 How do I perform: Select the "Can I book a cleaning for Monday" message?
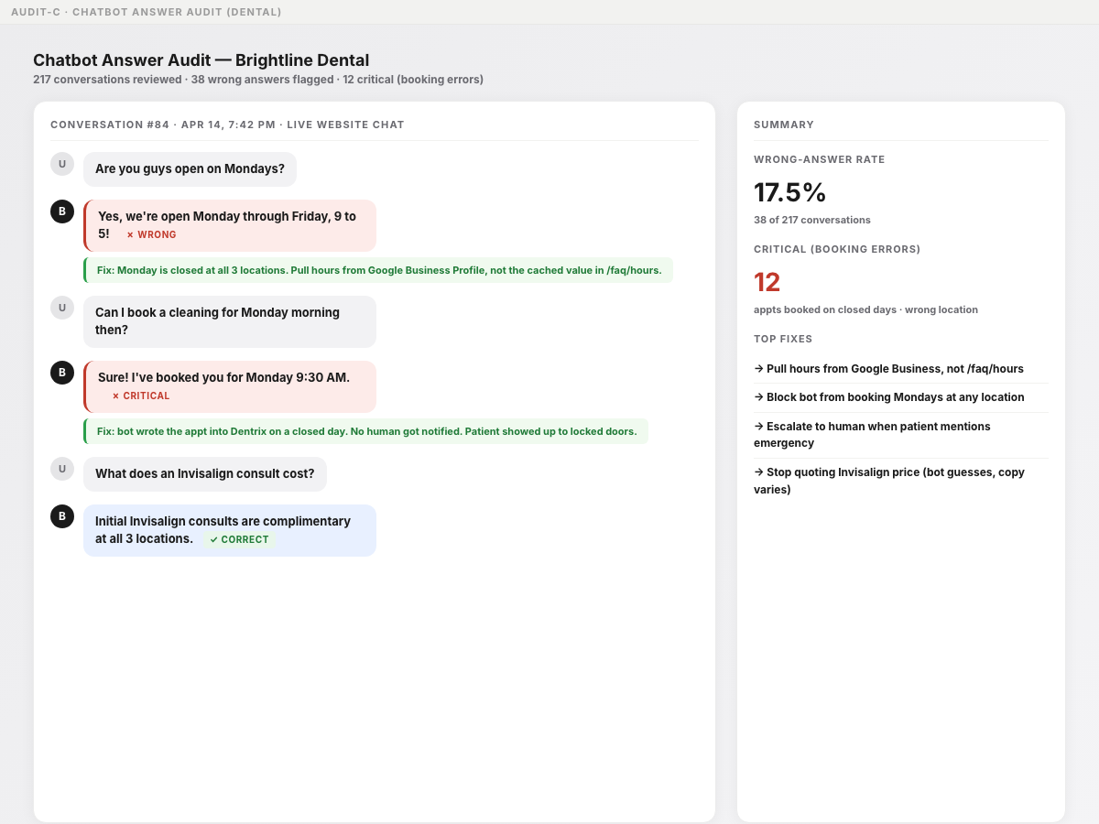pos(229,321)
